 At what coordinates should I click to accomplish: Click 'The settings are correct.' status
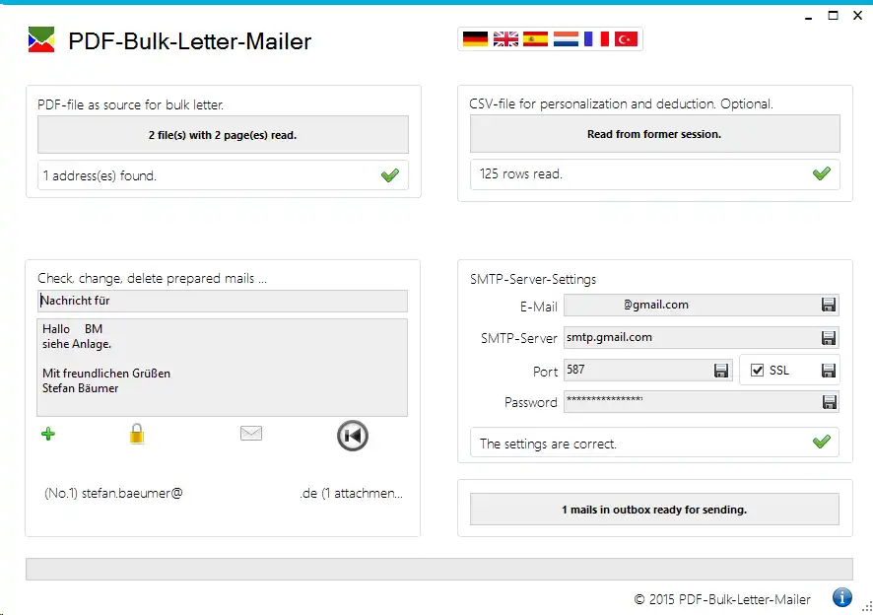click(x=548, y=444)
